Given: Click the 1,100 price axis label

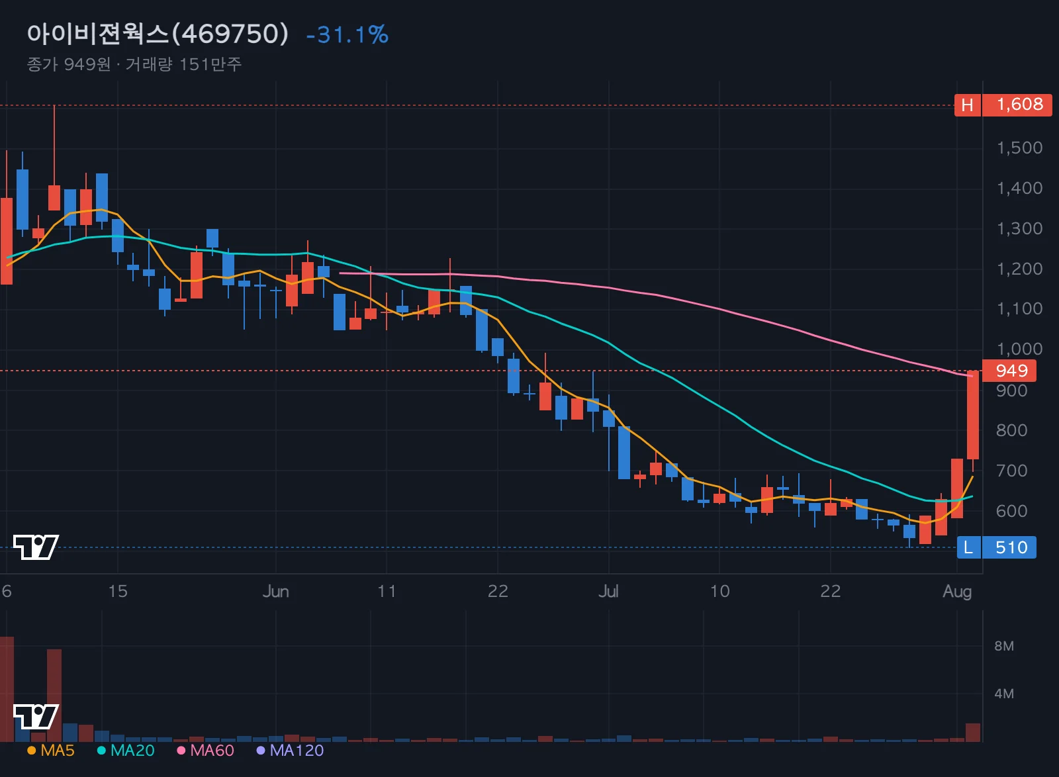Looking at the screenshot, I should click(1019, 308).
